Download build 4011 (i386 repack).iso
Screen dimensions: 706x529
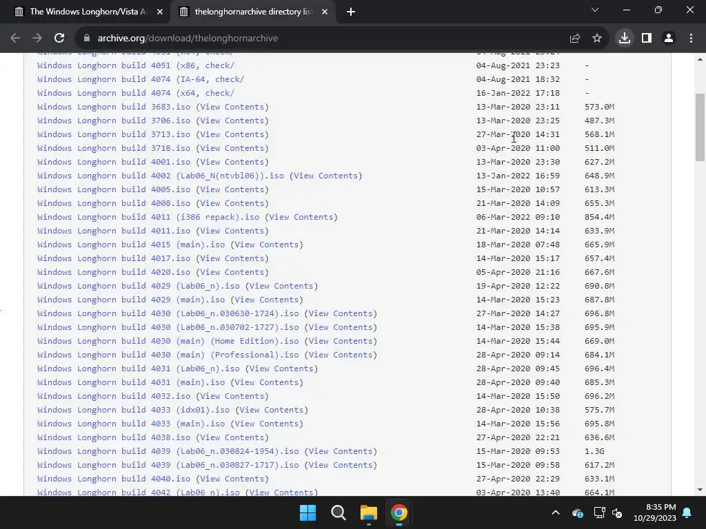[x=148, y=217]
